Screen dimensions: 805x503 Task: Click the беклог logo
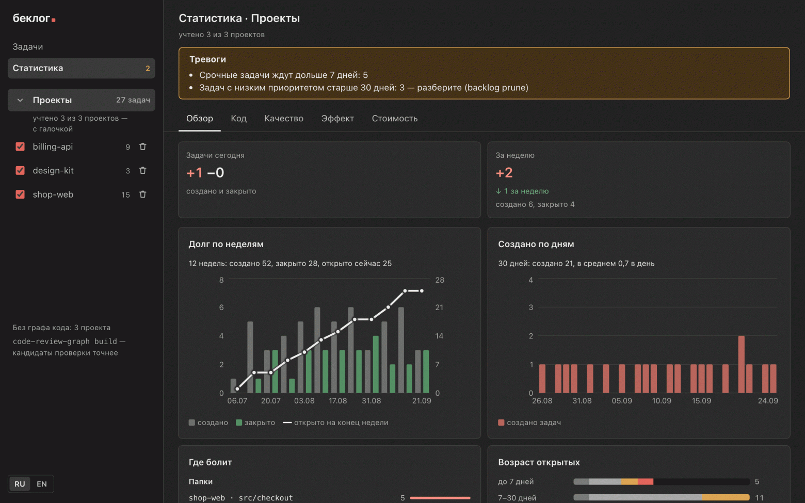coord(34,18)
